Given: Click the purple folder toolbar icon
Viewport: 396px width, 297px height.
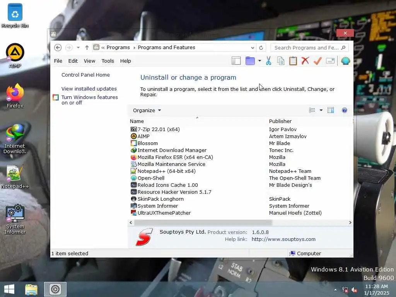Looking at the screenshot, I should (250, 61).
